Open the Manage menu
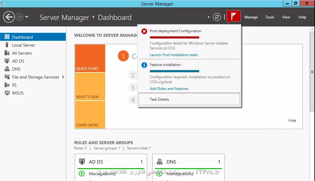This screenshot has width=315, height=181. 251,17
